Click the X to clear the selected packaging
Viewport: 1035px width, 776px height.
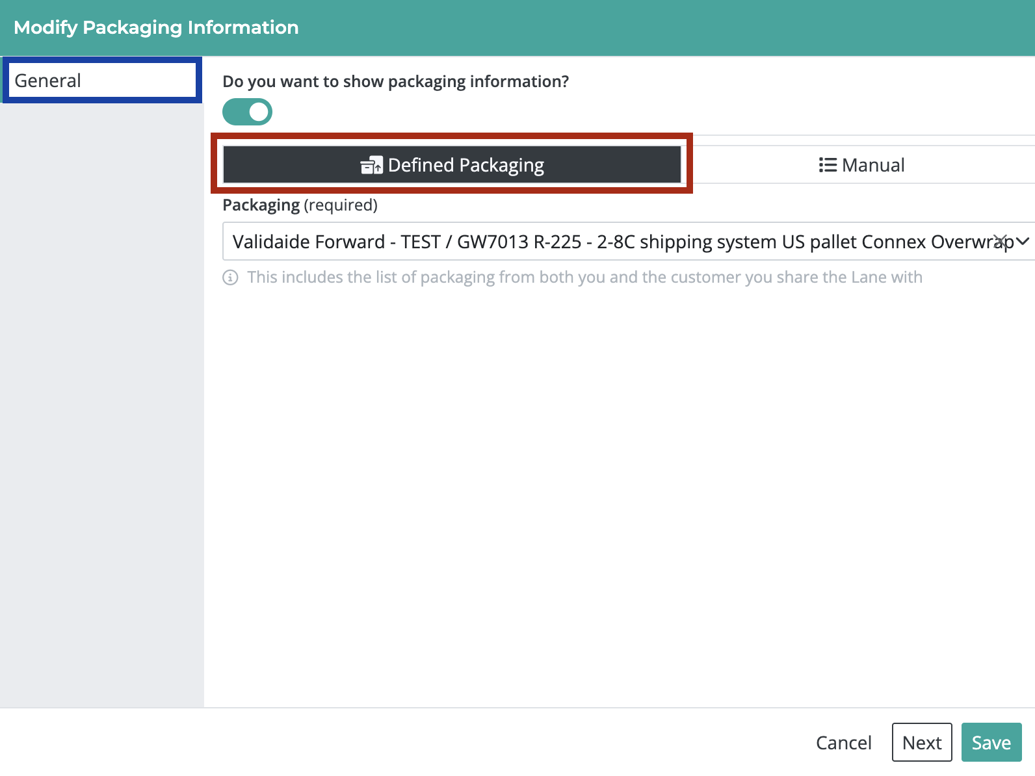(x=1001, y=241)
